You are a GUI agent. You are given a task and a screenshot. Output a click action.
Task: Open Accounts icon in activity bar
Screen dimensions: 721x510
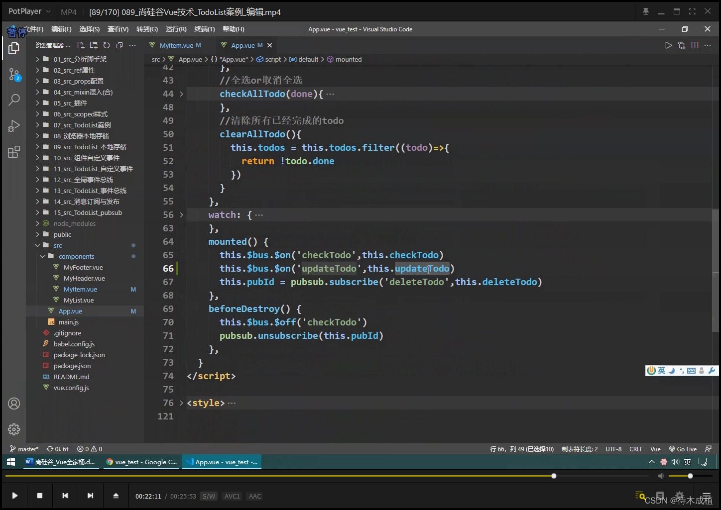pyautogui.click(x=14, y=404)
